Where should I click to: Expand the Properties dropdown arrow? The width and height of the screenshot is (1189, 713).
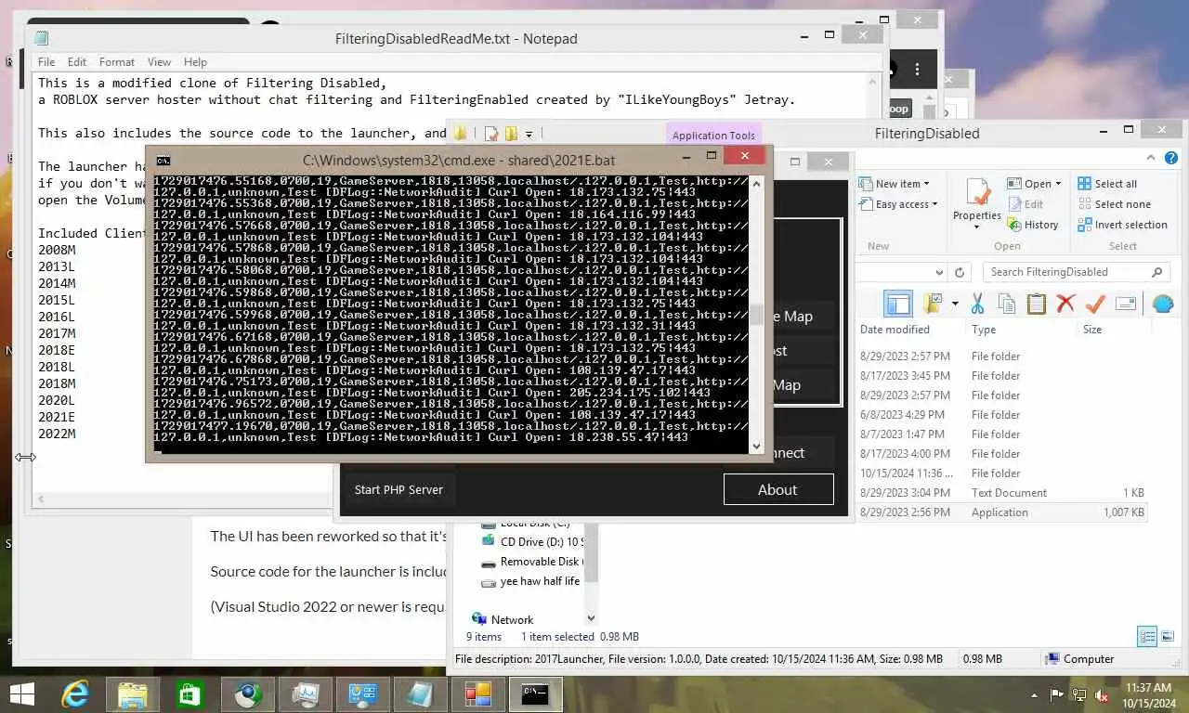click(977, 226)
